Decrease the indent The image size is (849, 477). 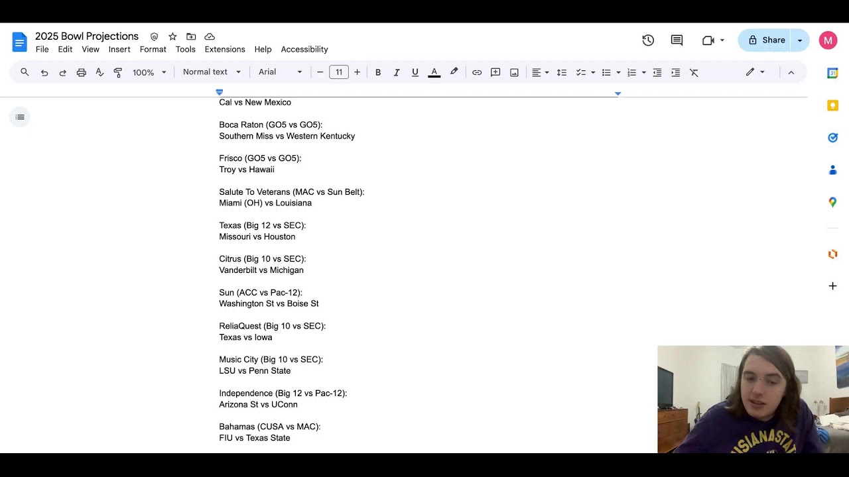657,72
